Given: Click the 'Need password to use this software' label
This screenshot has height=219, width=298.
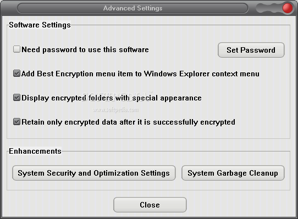Looking at the screenshot, I should pos(85,49).
